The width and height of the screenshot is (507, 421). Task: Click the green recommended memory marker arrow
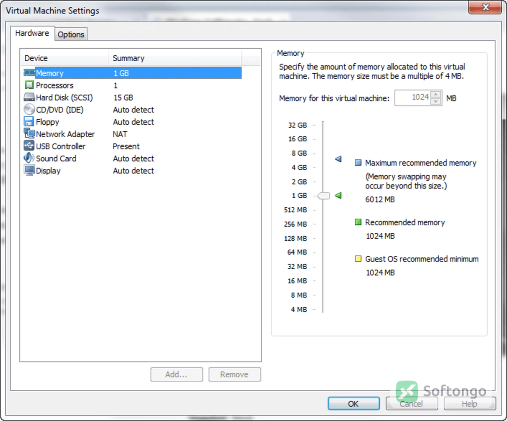338,195
